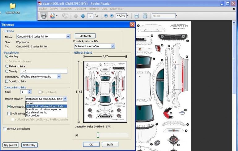238x151 pixels.
Task: Click the Tipy pro tisk button
Action: coord(11,145)
